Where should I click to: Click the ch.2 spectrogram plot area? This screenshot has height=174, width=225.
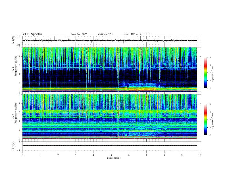(x=109, y=117)
